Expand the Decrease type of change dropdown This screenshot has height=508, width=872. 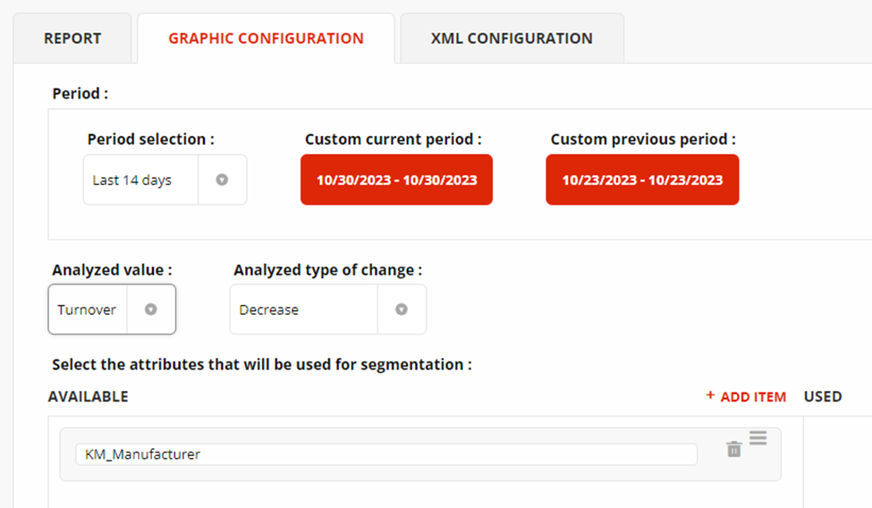(304, 309)
